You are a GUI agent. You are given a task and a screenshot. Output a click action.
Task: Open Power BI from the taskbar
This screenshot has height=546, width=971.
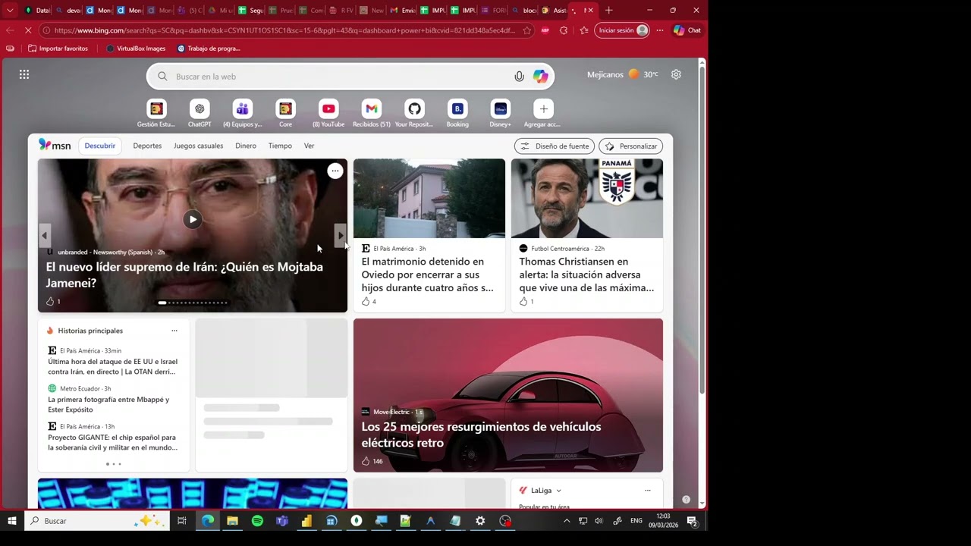coord(306,521)
